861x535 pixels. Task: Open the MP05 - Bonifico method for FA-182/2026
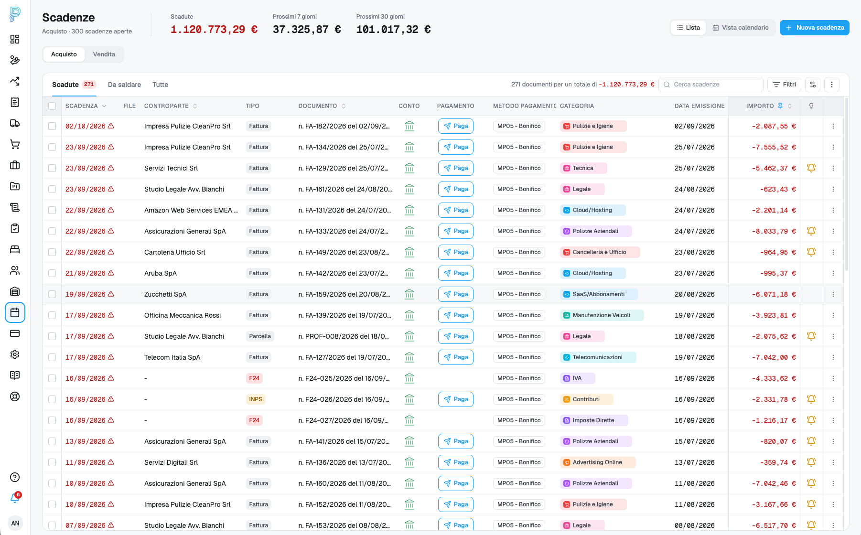[x=519, y=126]
